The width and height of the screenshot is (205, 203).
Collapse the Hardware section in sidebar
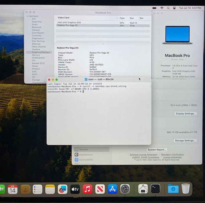click(x=27, y=16)
